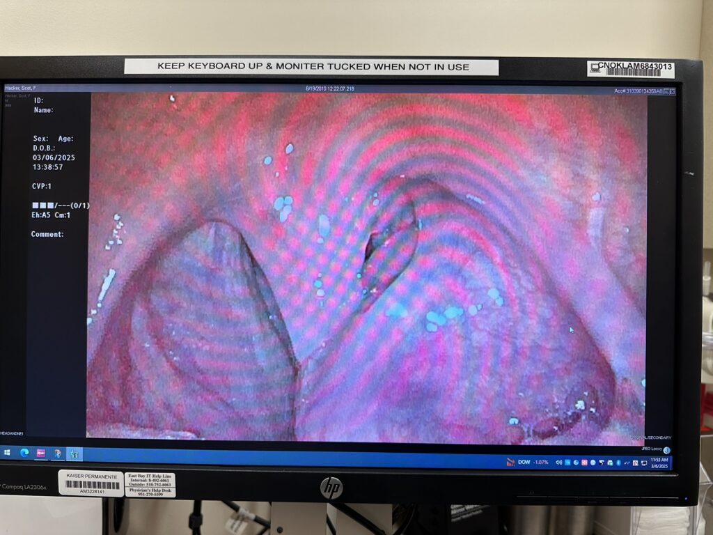The height and width of the screenshot is (535, 713).
Task: Click the viewer window restore button
Action: [x=666, y=91]
